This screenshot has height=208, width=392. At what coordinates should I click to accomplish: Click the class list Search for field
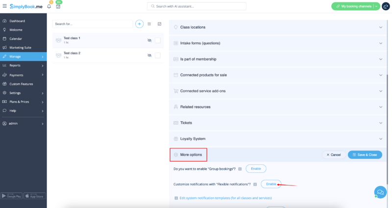pos(93,24)
